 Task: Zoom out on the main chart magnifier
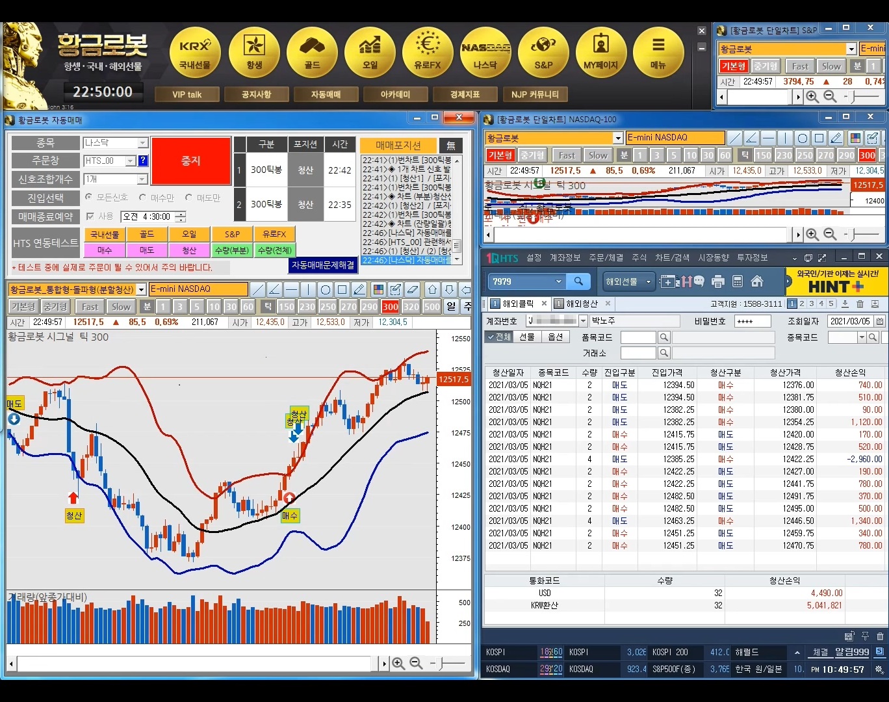[x=416, y=664]
